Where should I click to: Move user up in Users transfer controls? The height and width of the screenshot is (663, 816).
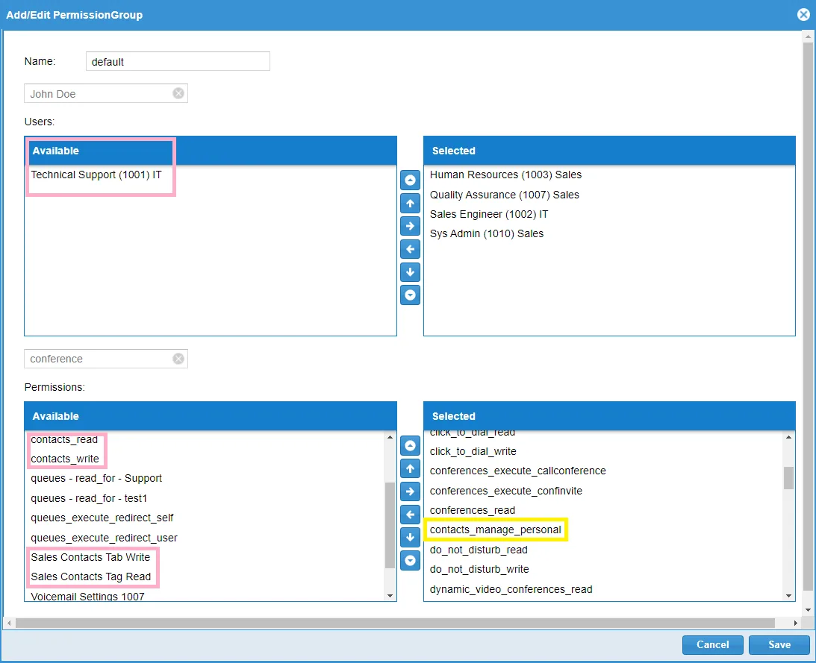coord(410,204)
